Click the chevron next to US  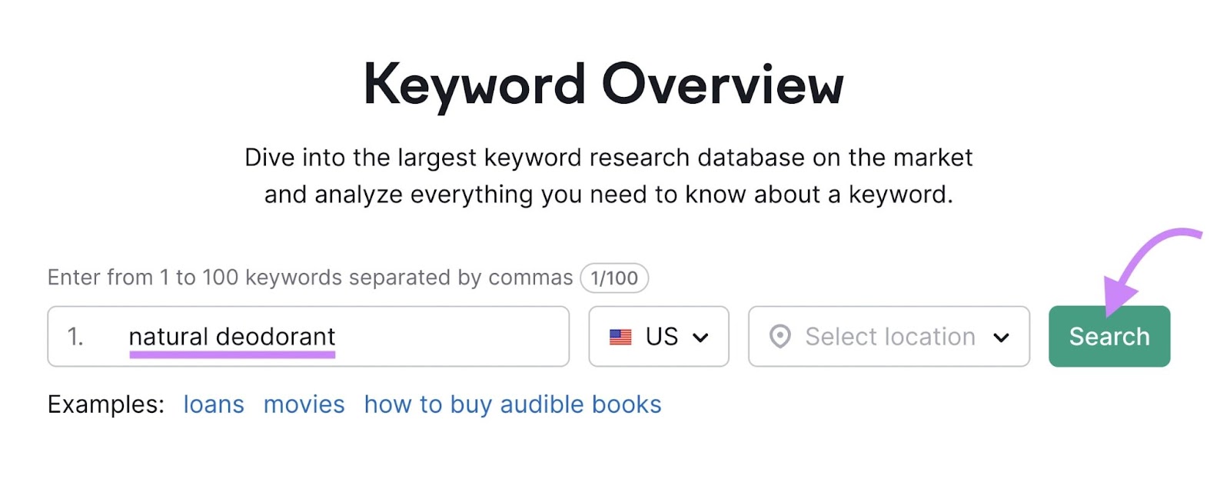coord(701,336)
